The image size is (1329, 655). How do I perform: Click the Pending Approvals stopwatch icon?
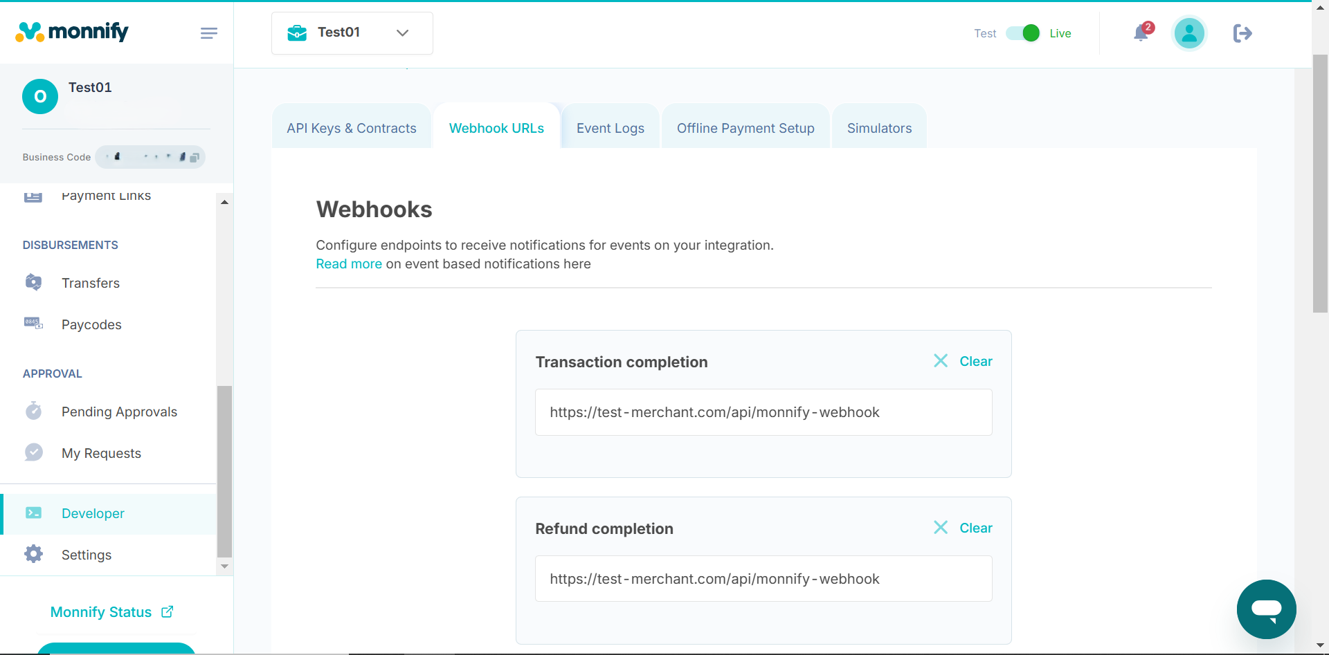pyautogui.click(x=33, y=411)
